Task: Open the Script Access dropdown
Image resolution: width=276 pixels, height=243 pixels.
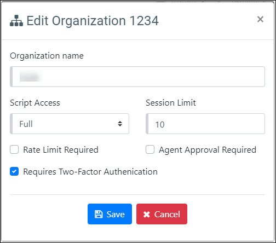Action: pyautogui.click(x=70, y=124)
